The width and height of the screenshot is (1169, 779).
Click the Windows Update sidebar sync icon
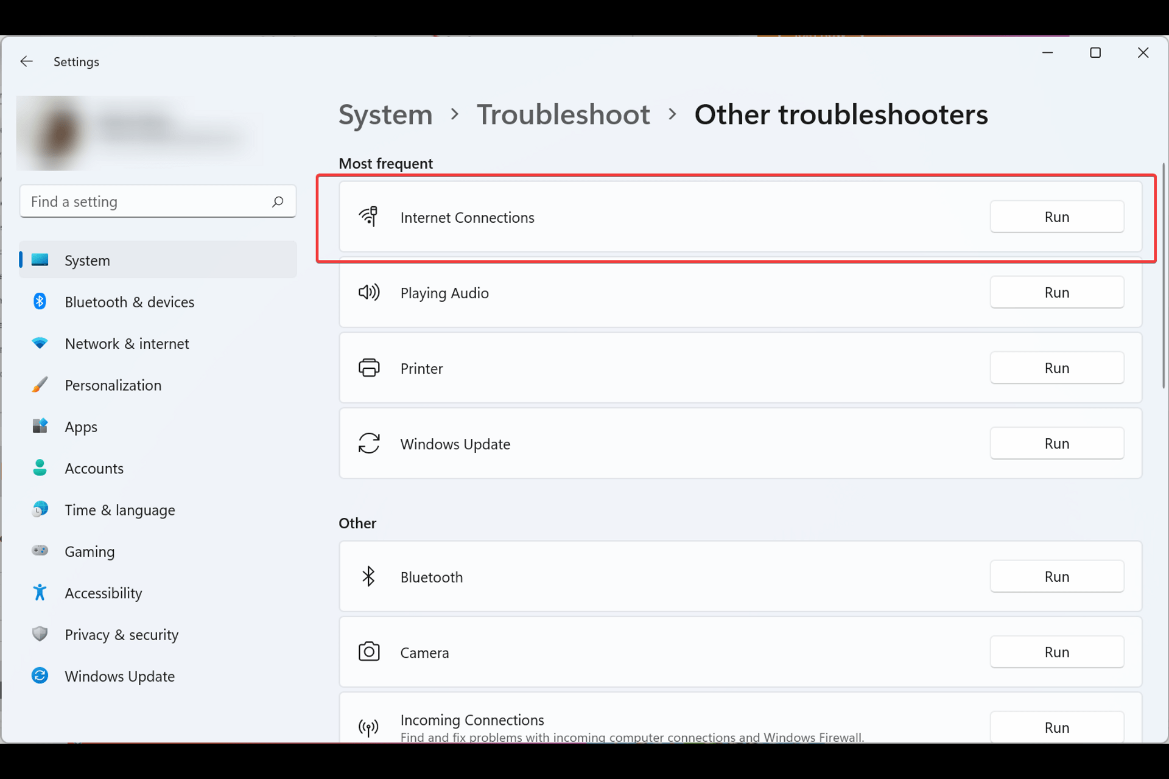(40, 676)
